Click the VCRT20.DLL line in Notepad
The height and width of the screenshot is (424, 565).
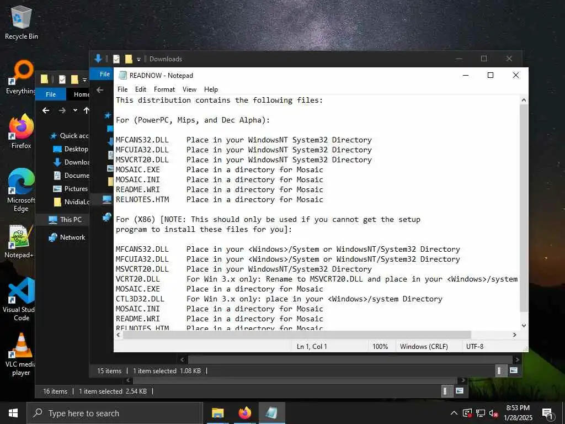(x=317, y=279)
